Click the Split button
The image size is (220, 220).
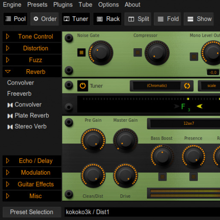[x=138, y=19]
